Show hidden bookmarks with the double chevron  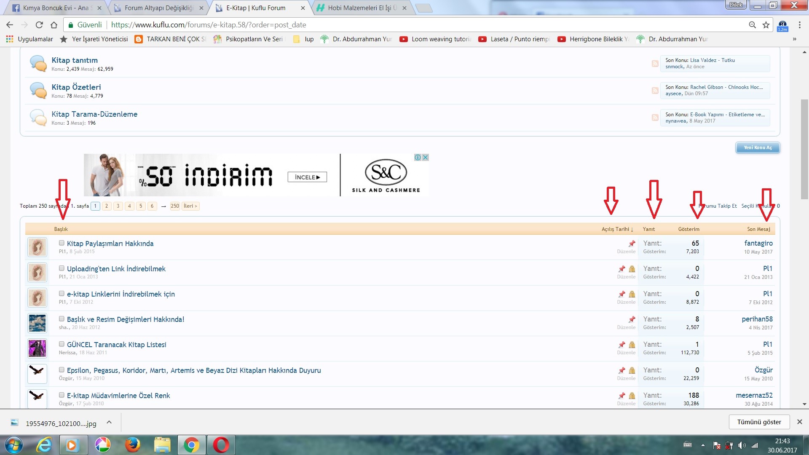(794, 39)
